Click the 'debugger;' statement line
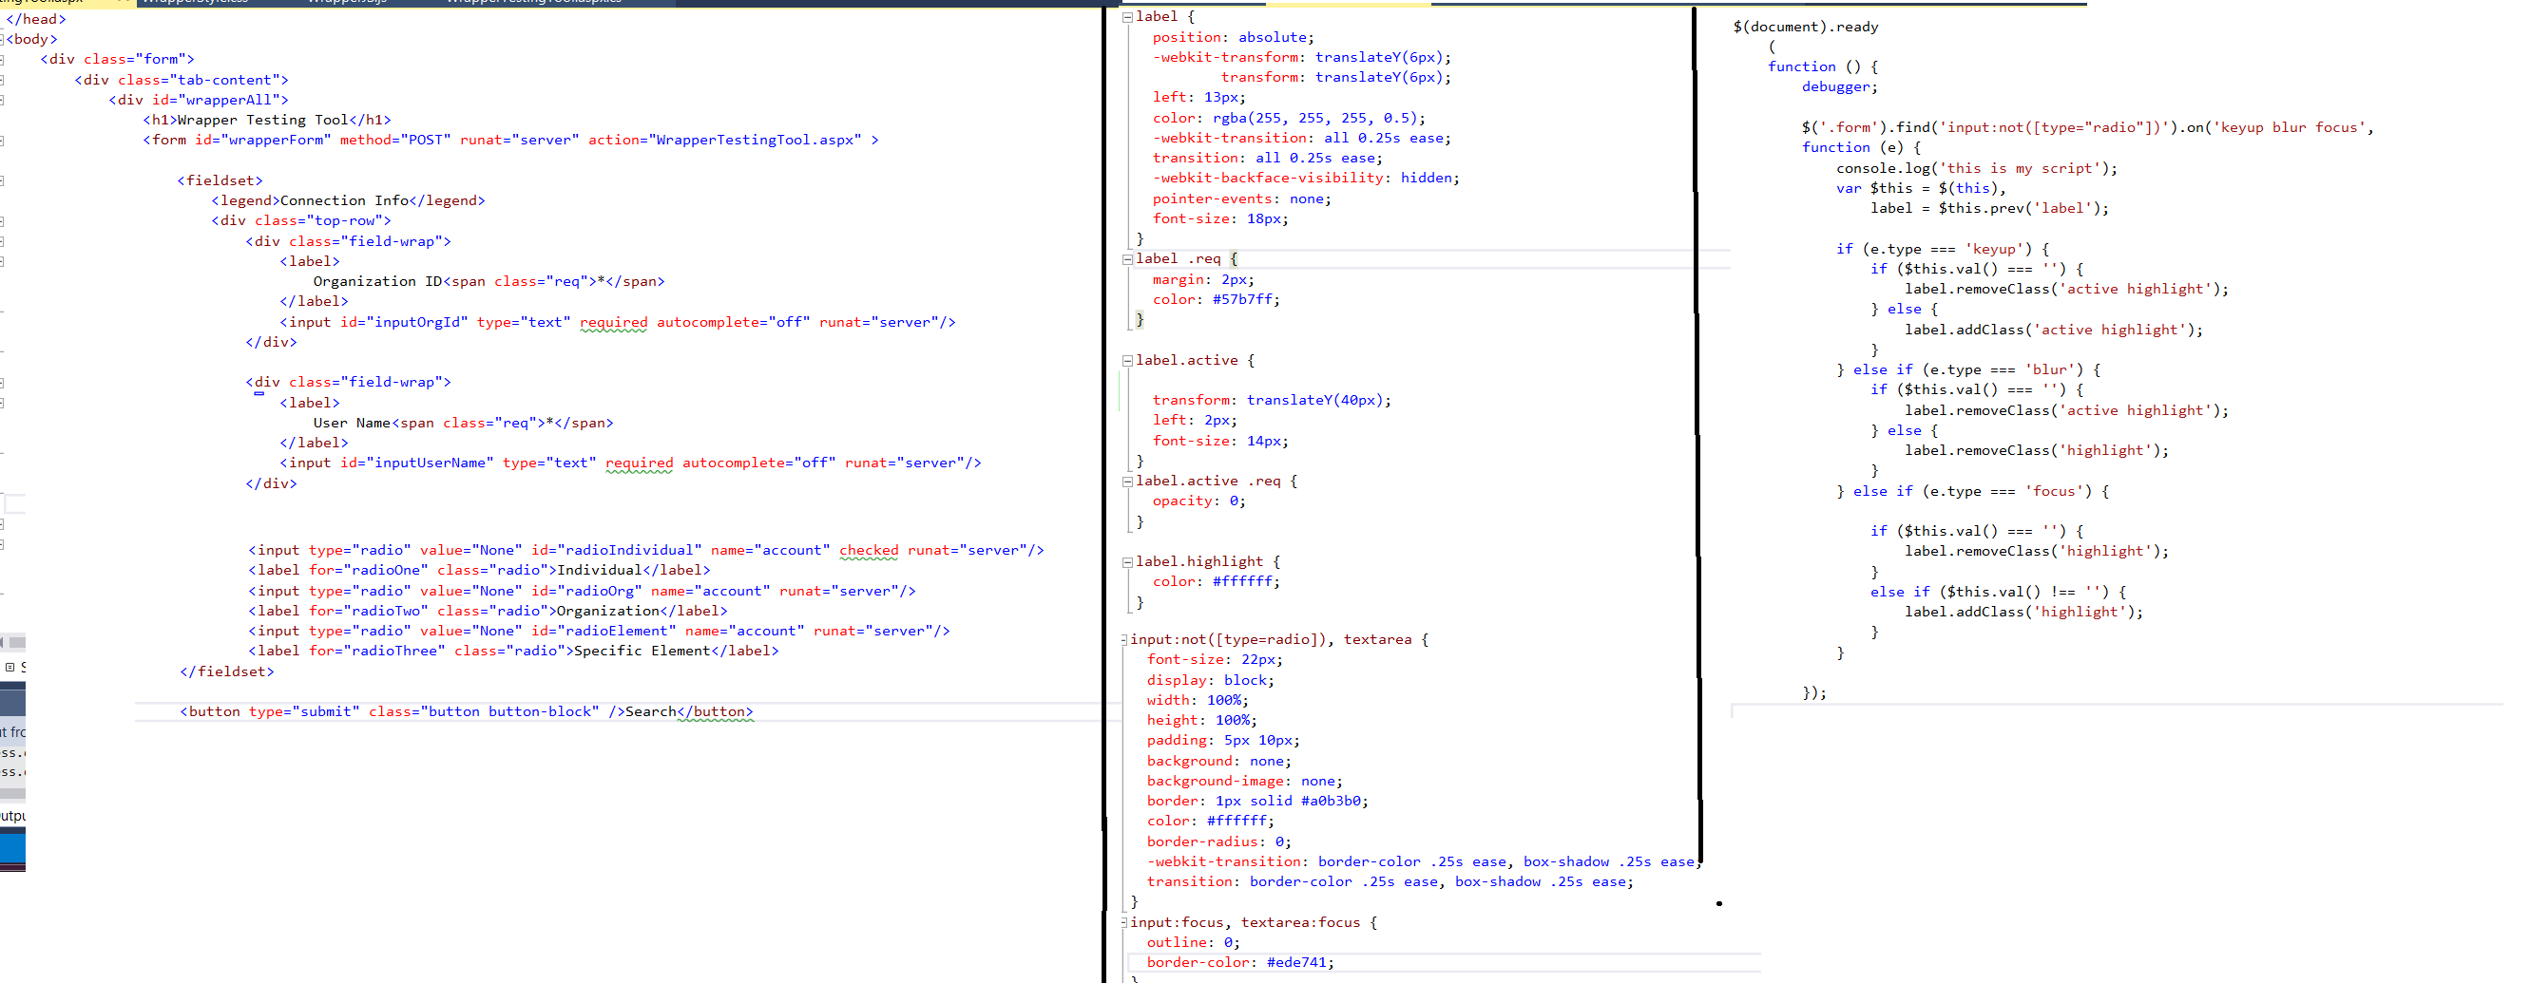 coord(1839,86)
